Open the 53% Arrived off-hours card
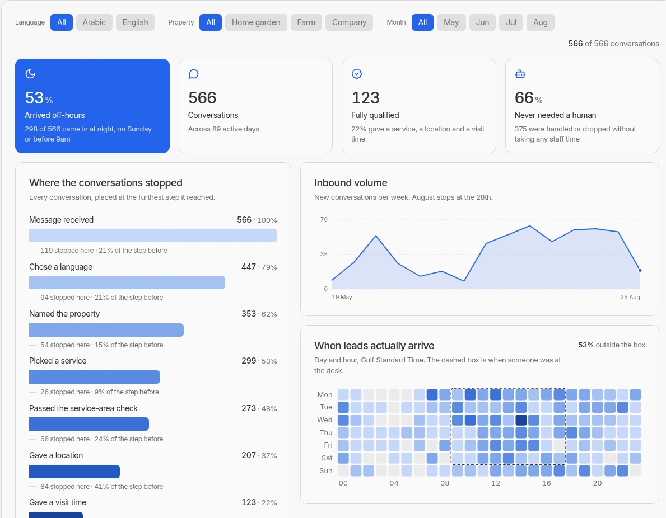 coord(92,106)
